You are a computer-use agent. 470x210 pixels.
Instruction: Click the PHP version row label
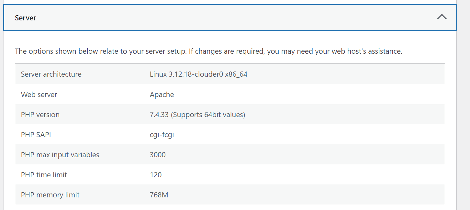[x=40, y=115]
